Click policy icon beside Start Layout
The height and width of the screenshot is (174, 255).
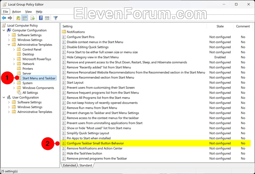click(64, 82)
